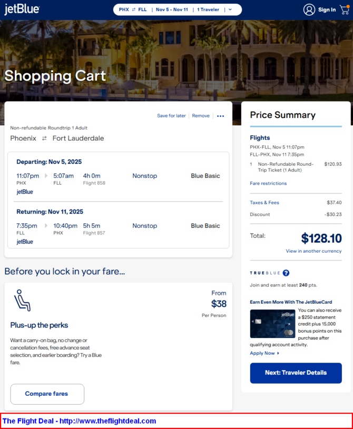Click the Compare fares button
353x429 pixels.
click(47, 394)
